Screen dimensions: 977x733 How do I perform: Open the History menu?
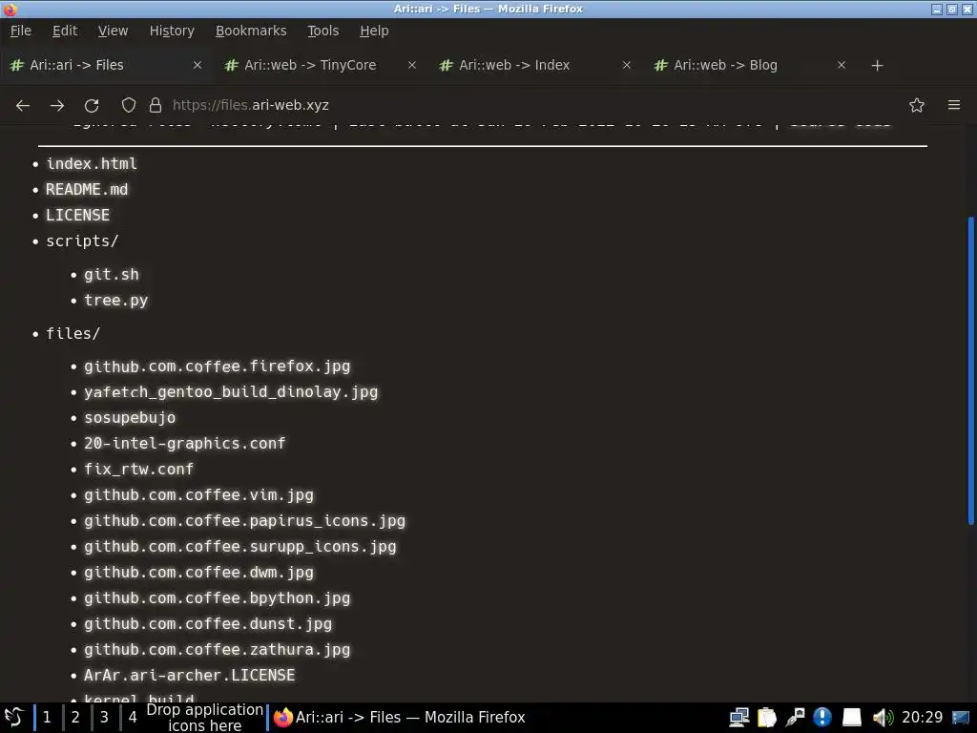point(172,31)
